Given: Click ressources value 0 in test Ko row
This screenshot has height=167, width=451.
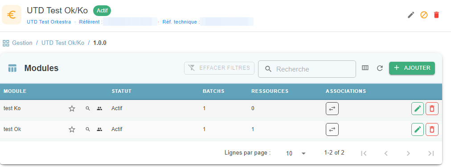Looking at the screenshot, I should click(x=253, y=108).
